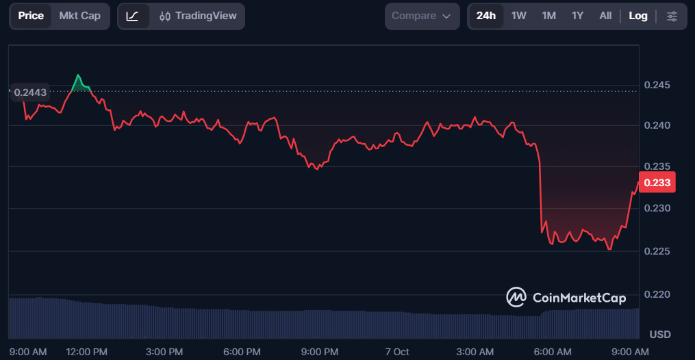
Task: Click the 12:00 PM time axis label
Action: click(x=86, y=352)
